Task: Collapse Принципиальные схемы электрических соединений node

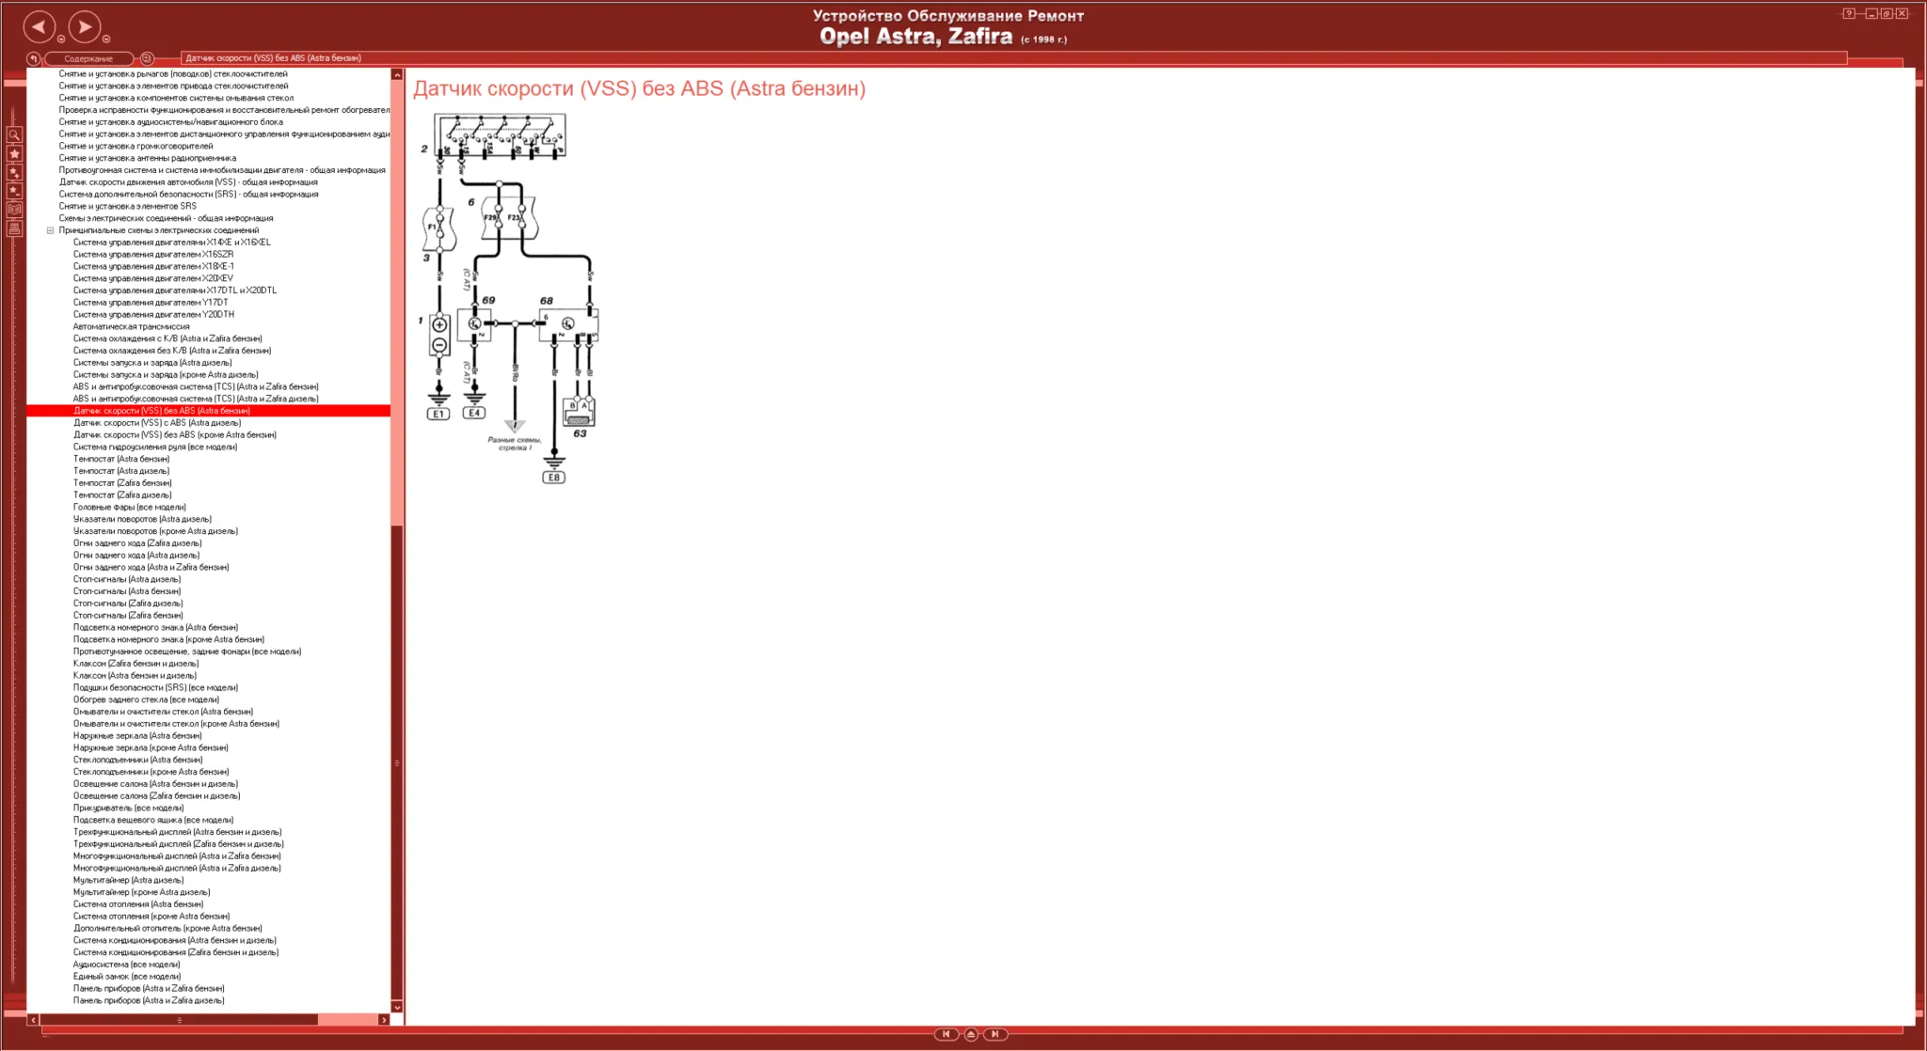Action: 51,230
